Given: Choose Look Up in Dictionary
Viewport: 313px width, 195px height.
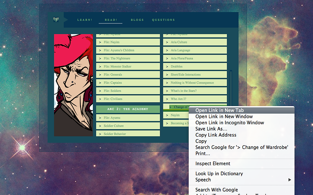Looking at the screenshot, I should 242,173.
